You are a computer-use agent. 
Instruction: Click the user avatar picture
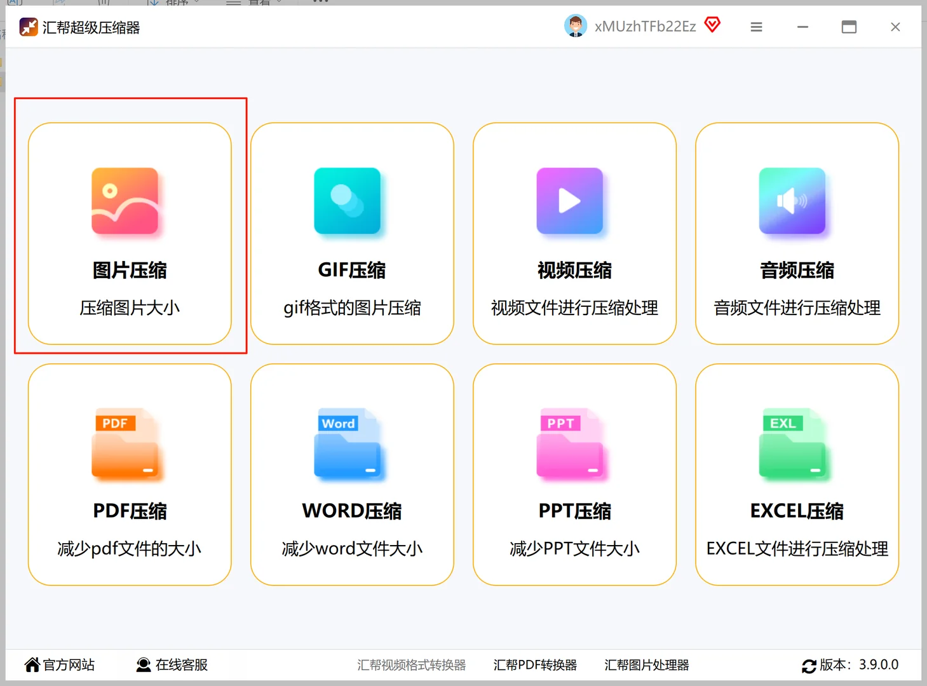(575, 26)
